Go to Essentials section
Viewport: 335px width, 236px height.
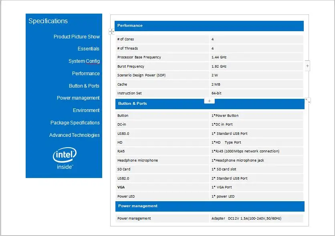(x=88, y=49)
